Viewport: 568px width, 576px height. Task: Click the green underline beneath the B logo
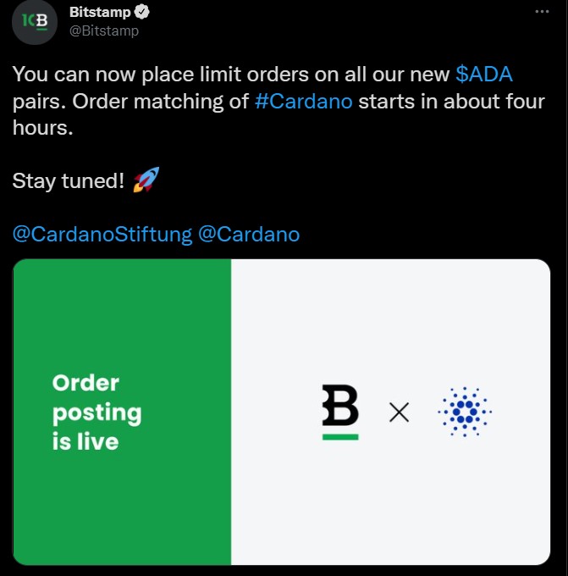click(340, 437)
